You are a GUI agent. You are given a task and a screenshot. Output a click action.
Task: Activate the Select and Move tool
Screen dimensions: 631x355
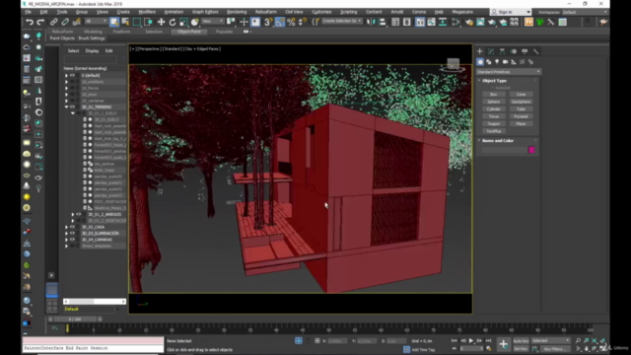click(x=161, y=22)
